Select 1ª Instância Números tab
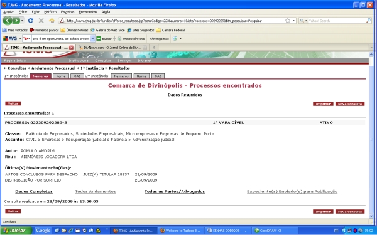 [x=40, y=76]
